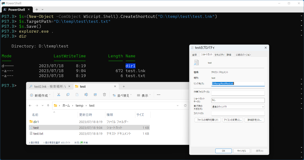The width and height of the screenshot is (304, 160).
Task: Click the test.txt file name in Explorer
Action: point(38,134)
